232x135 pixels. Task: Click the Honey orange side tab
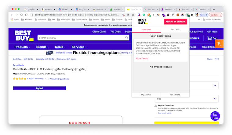point(219,43)
